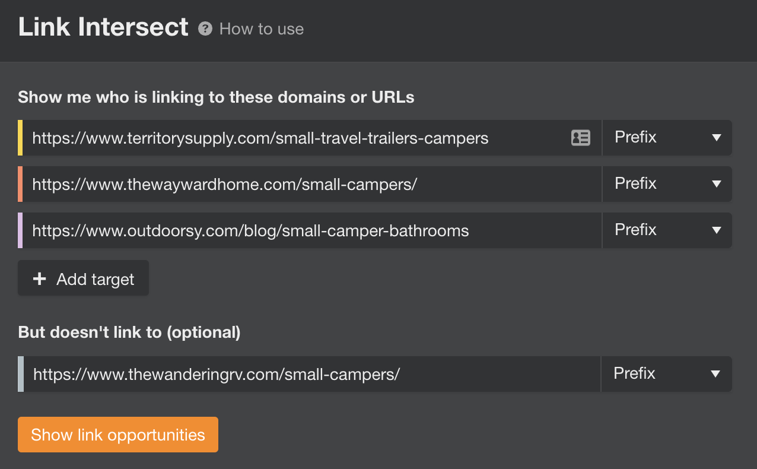Open the Prefix dropdown for thewanderingrv.com exclusion
The height and width of the screenshot is (469, 757).
tap(667, 374)
